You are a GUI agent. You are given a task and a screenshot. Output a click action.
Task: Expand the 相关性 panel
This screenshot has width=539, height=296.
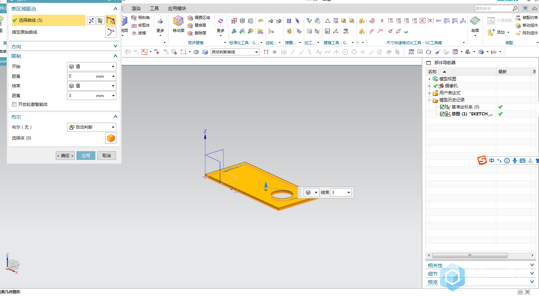click(532, 265)
